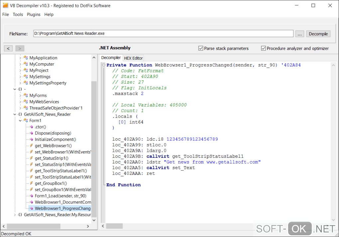Screen dimensions: 339x237
Task: Open the Plugins menu
Action: 34,15
